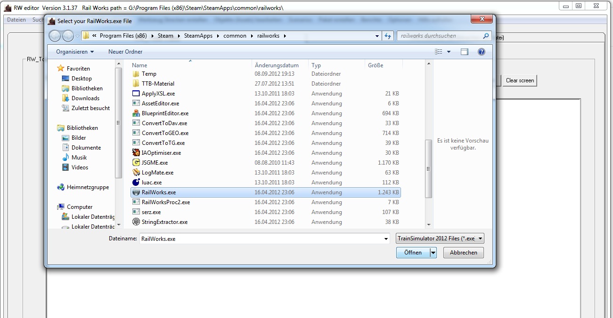Click the Neuer Ordner button
The image size is (613, 318).
click(x=125, y=52)
